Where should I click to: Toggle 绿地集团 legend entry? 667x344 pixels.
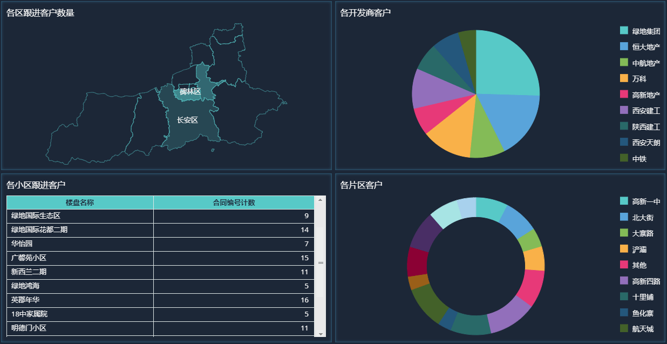tap(640, 31)
